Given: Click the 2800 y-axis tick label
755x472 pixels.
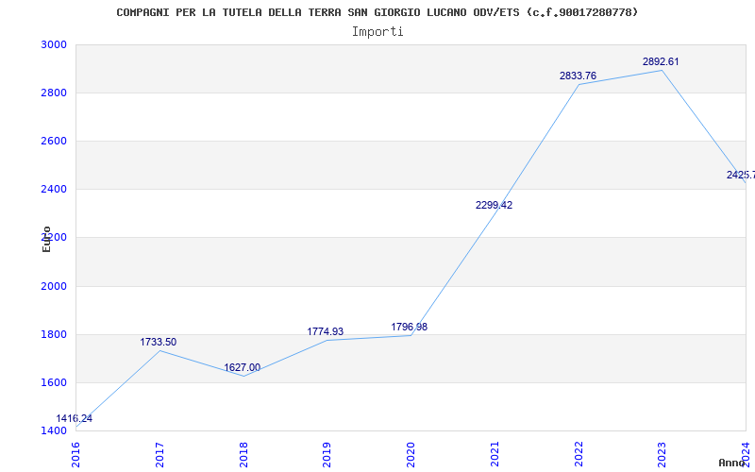Looking at the screenshot, I should [x=54, y=93].
